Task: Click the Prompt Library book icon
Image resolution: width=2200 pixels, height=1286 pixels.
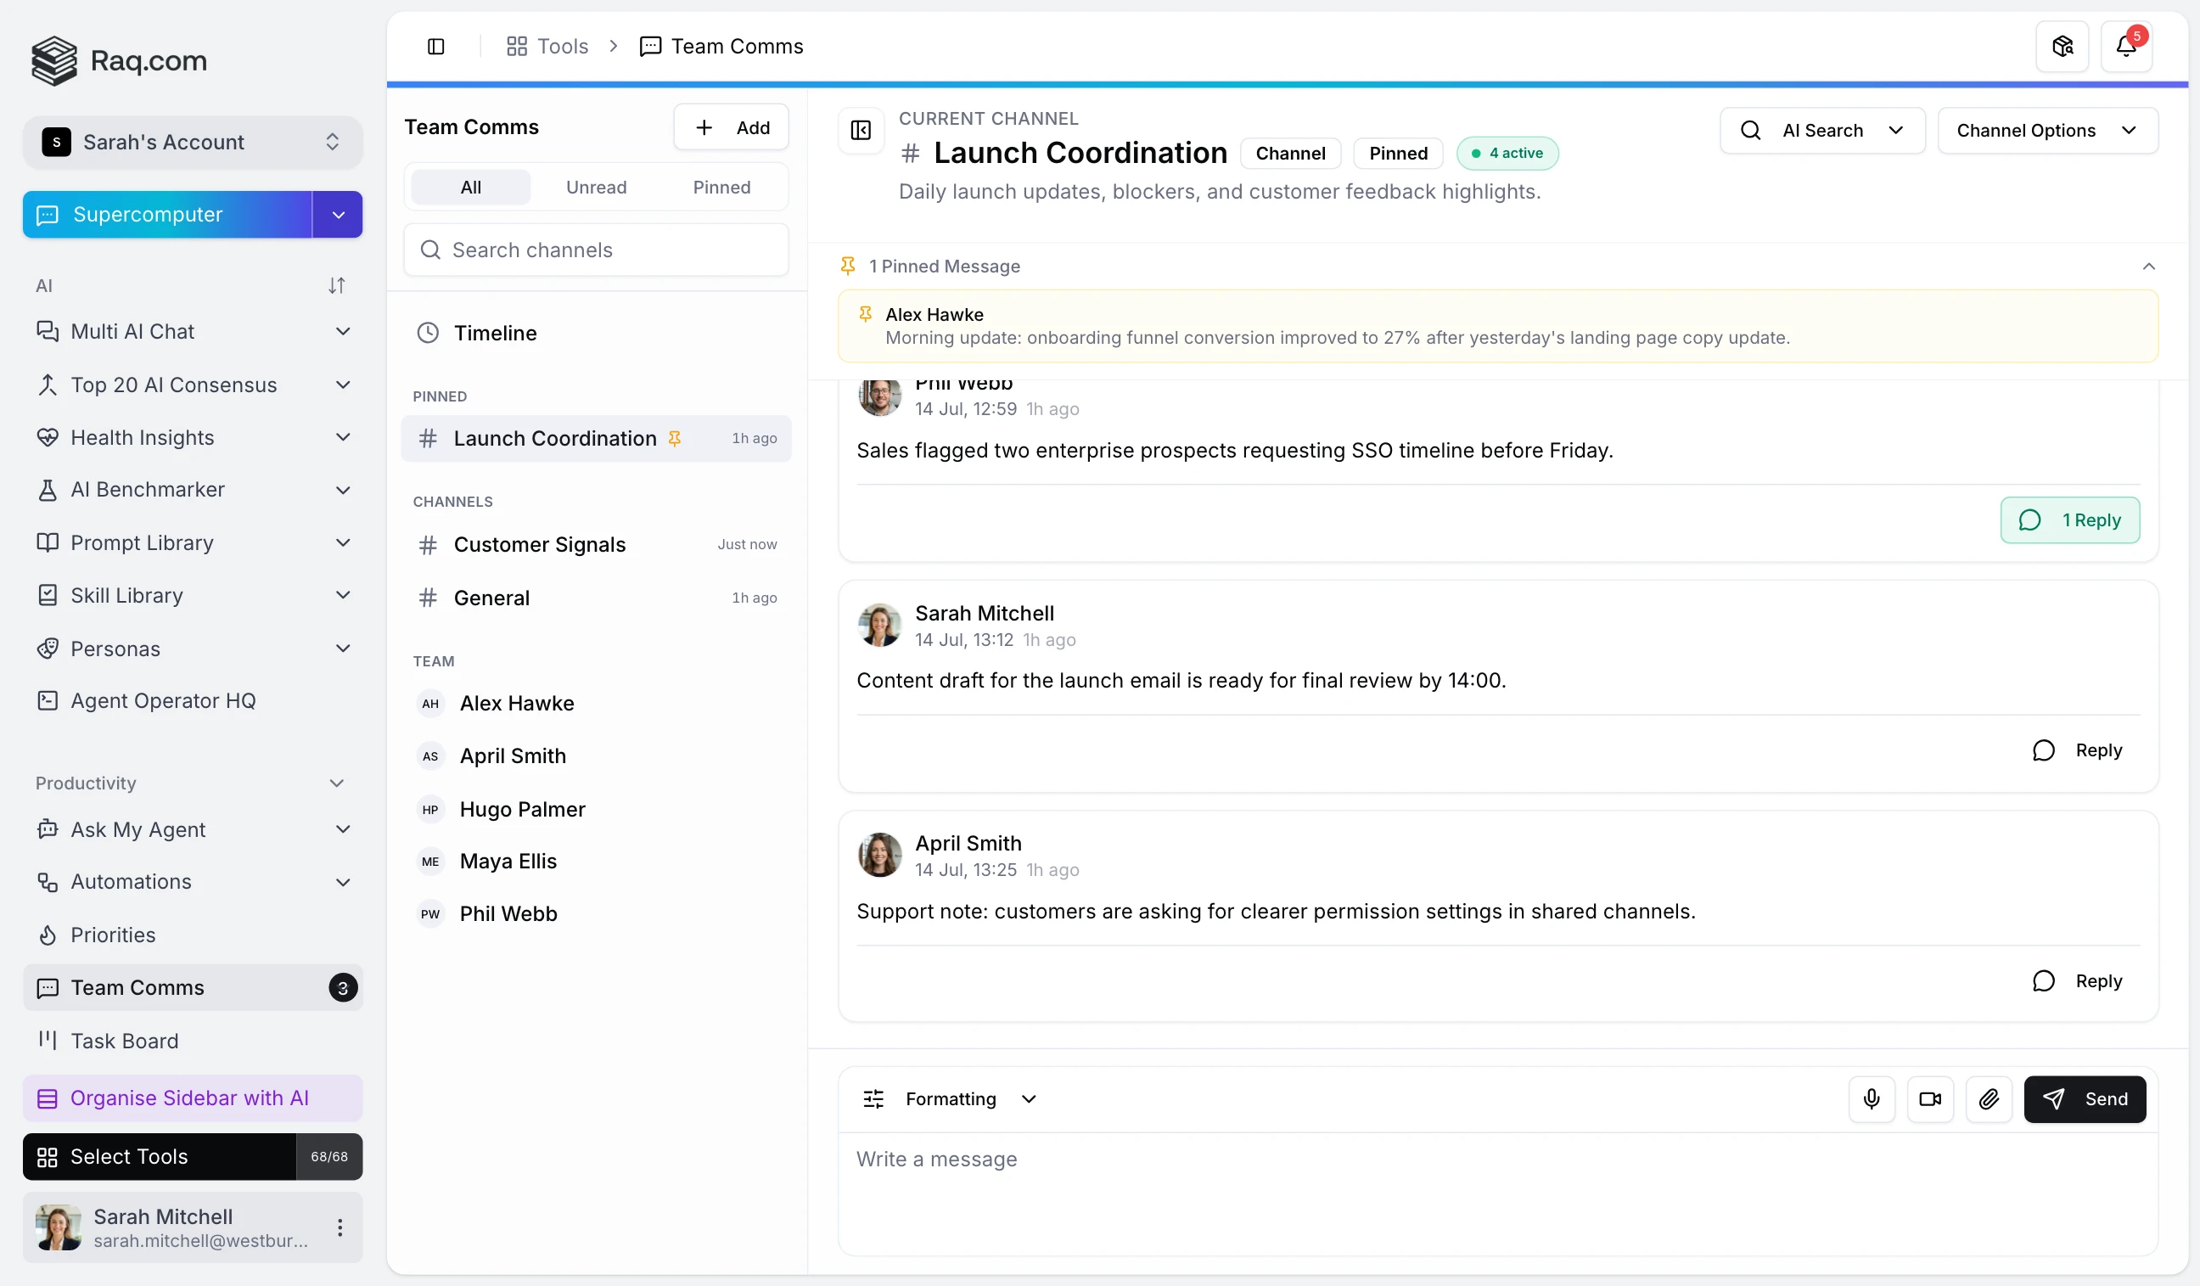Action: click(48, 542)
